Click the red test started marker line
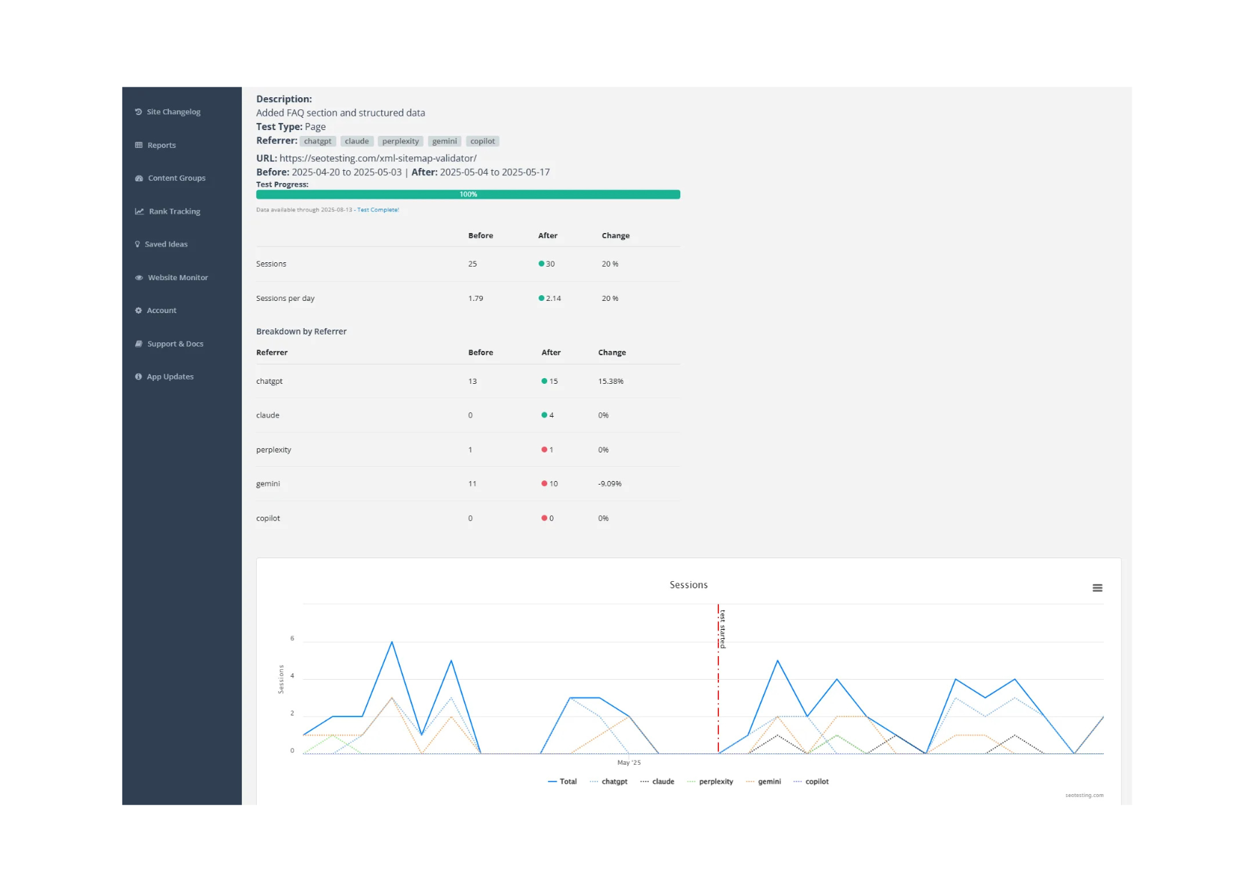 (718, 679)
